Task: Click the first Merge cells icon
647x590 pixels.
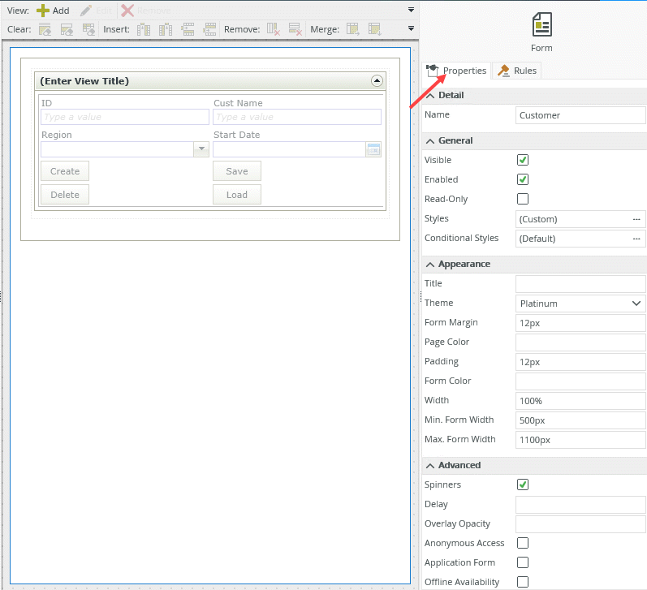Action: click(353, 30)
